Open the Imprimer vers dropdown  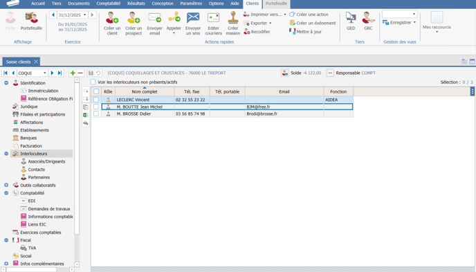pos(285,15)
